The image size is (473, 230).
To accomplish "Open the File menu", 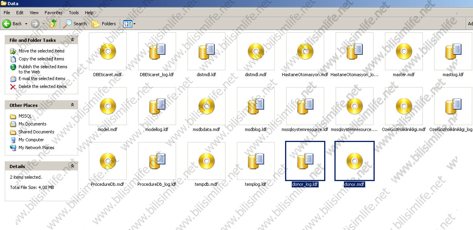I will tap(7, 13).
